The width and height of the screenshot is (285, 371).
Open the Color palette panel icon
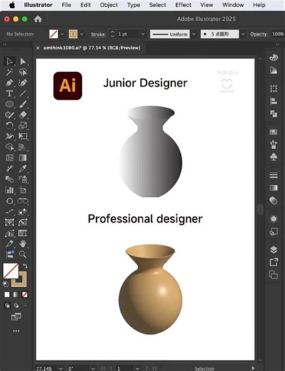click(x=274, y=58)
